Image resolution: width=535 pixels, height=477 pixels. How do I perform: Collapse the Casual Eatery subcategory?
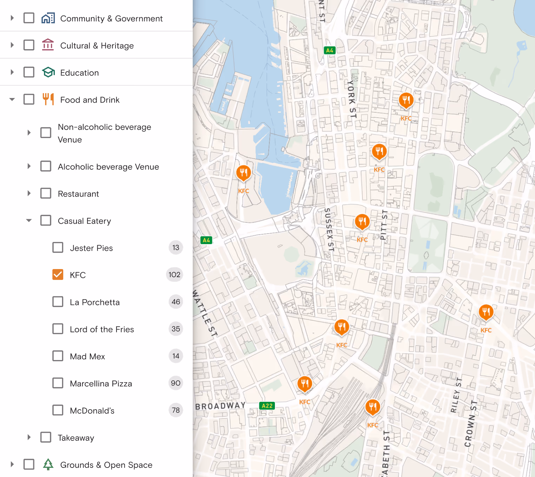[29, 221]
